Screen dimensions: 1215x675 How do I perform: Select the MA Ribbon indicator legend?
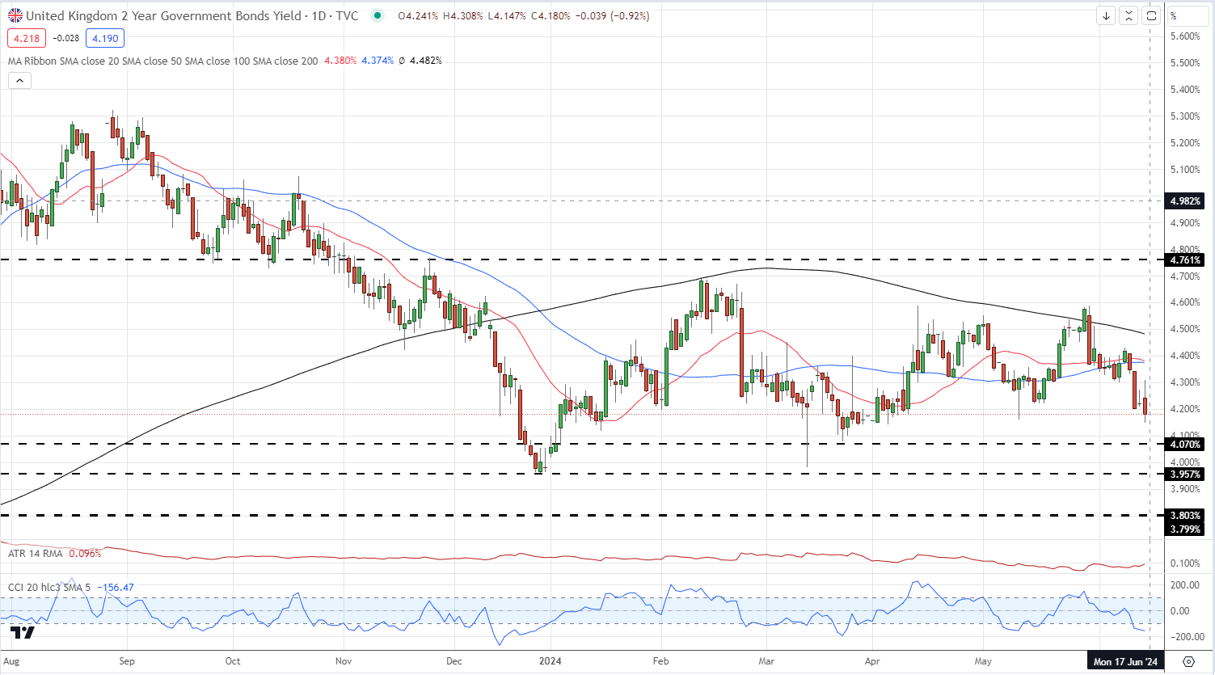click(162, 61)
